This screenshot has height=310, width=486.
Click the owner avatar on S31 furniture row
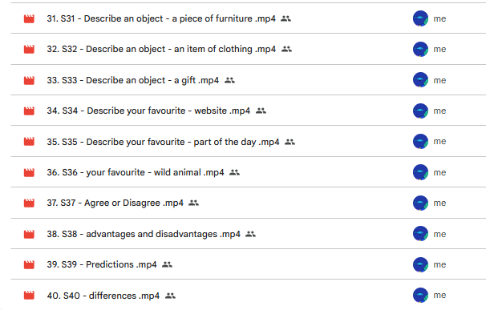point(420,18)
